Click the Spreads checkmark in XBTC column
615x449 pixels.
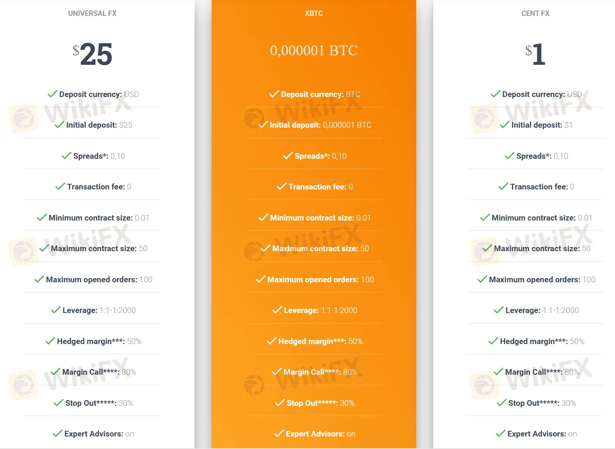coord(288,156)
